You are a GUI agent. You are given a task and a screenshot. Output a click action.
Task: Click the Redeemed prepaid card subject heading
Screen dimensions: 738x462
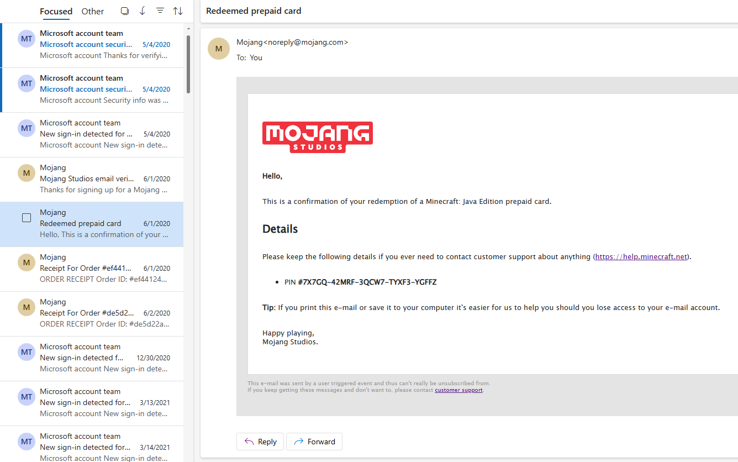[x=254, y=11]
